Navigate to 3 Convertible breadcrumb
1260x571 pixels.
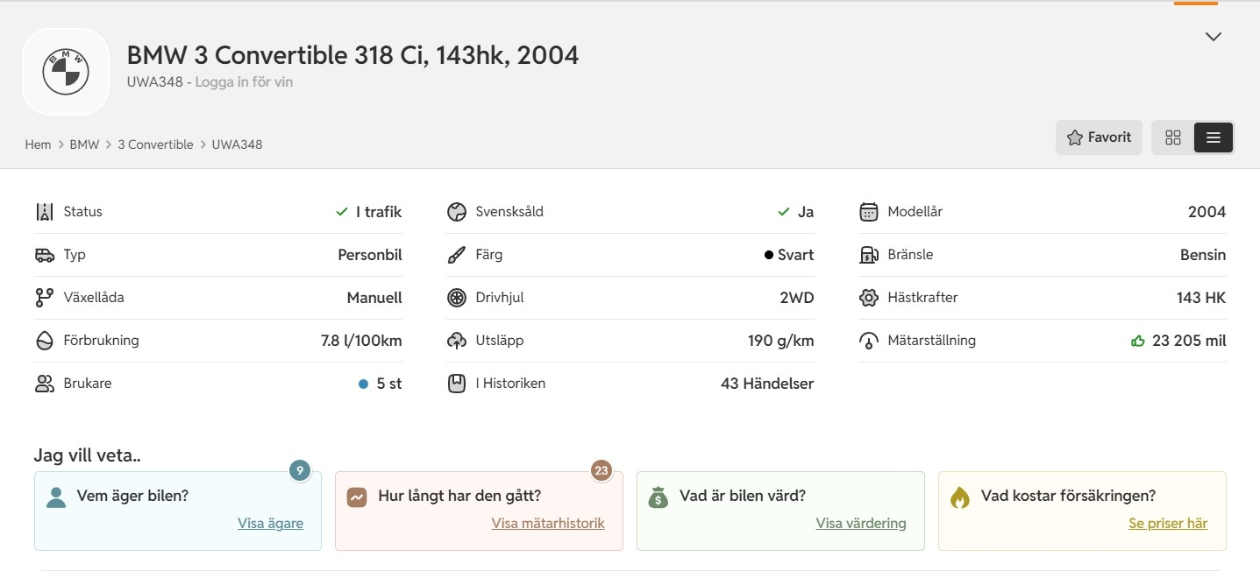point(155,145)
